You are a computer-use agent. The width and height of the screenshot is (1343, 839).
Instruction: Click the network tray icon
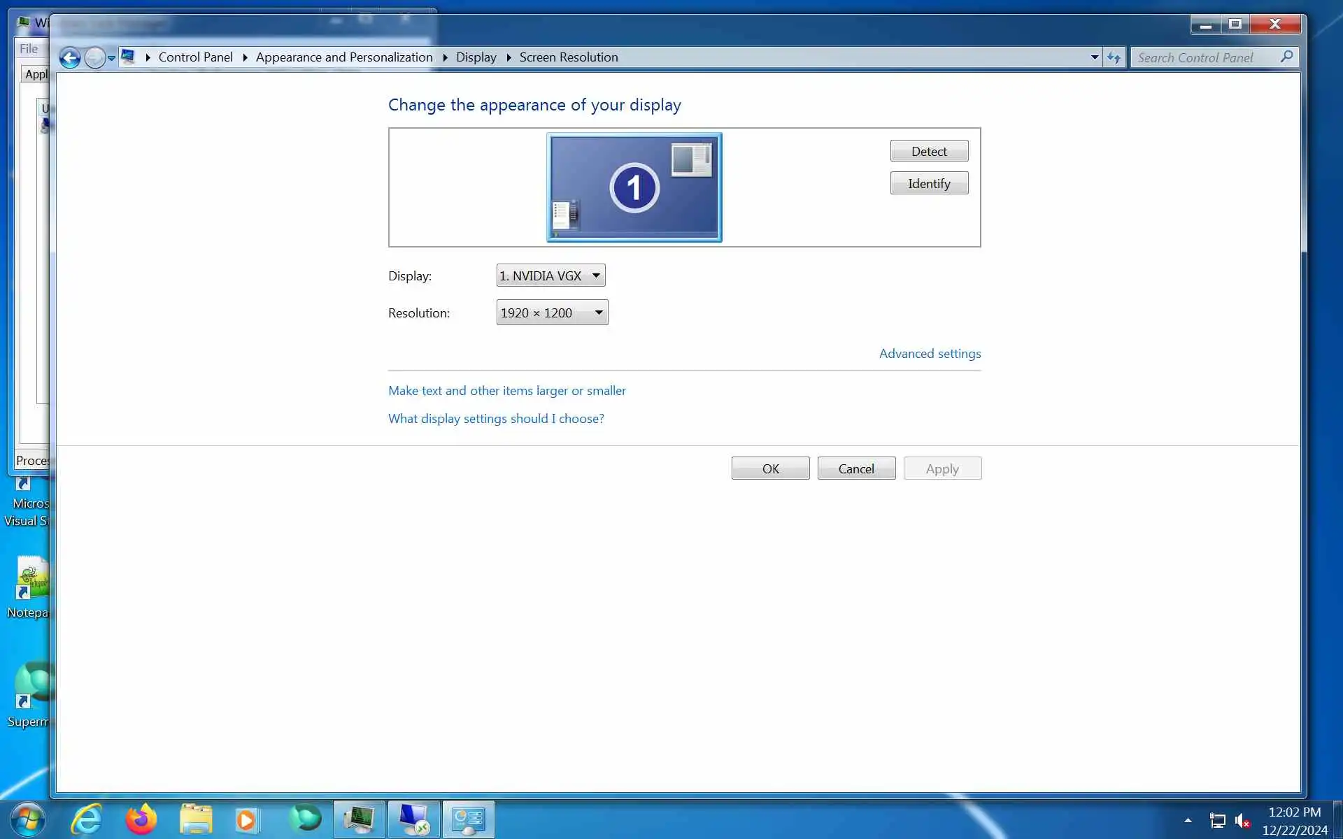click(x=1217, y=821)
